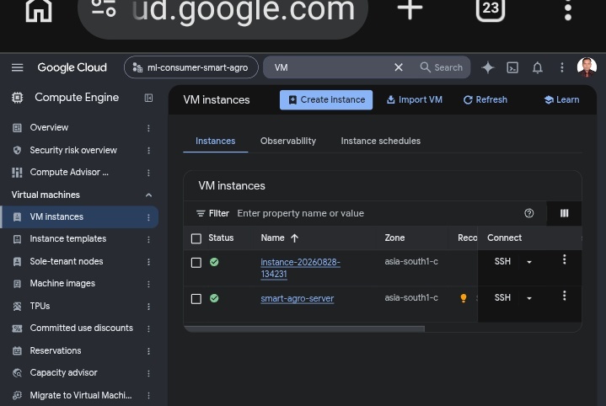Switch to the Instances tab
The image size is (606, 406).
pos(215,141)
